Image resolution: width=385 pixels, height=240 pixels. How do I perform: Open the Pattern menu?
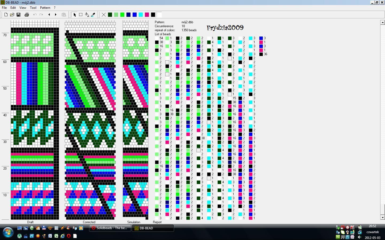pos(45,8)
